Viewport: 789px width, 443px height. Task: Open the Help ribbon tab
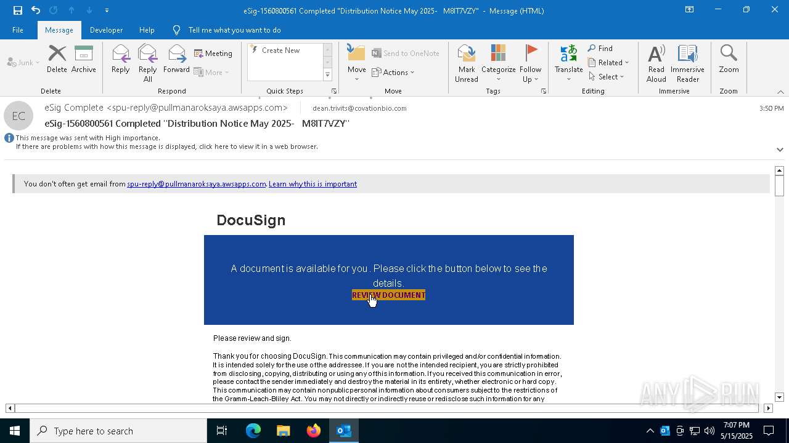pos(147,30)
